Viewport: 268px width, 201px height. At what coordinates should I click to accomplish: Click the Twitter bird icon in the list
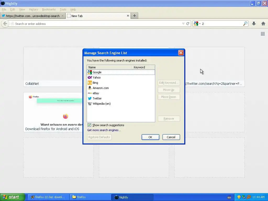[x=90, y=98]
